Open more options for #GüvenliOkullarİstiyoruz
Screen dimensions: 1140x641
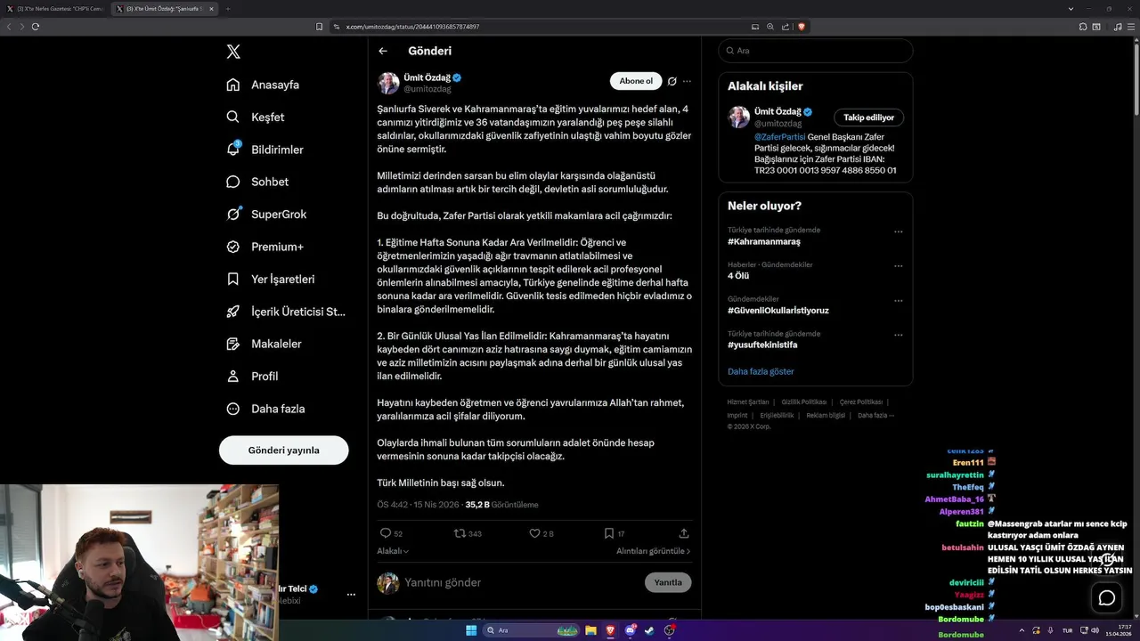(x=898, y=300)
